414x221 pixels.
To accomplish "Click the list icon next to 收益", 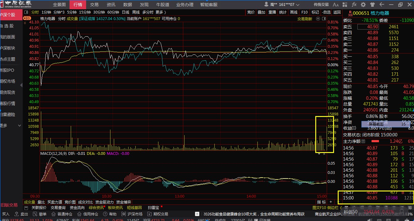I will (354, 128).
